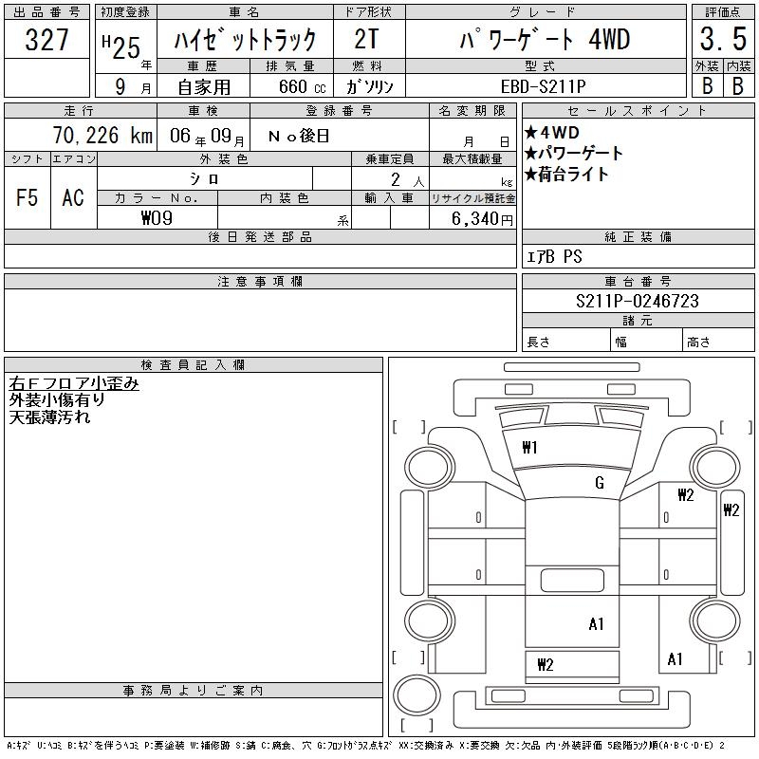This screenshot has height=759, width=759.
Task: Click sales point ★4WD
Action: [x=552, y=132]
